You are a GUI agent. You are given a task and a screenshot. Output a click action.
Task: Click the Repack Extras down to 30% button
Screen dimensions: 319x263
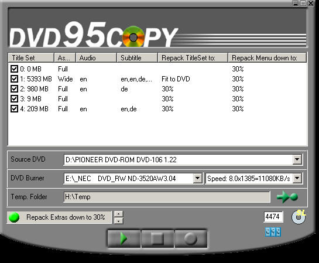click(59, 217)
